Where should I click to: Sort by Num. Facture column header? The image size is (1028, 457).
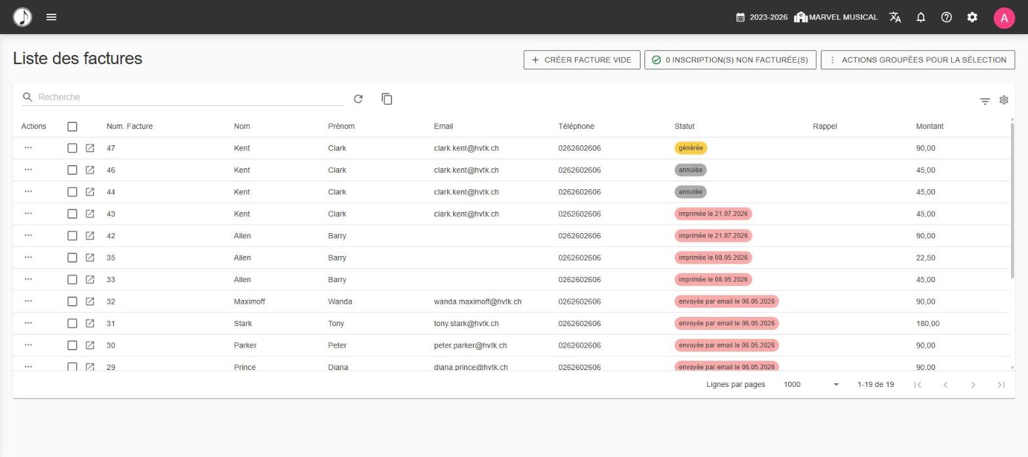[130, 126]
